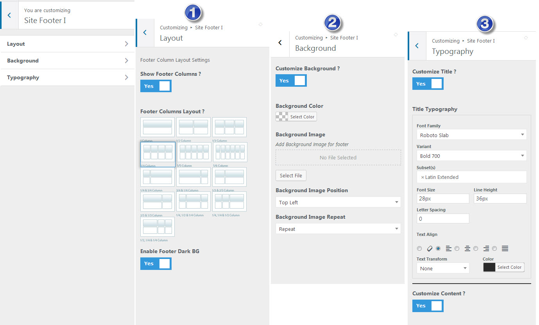The image size is (539, 325).
Task: Select the 3/4 & 1/4 Column layout
Action: pyautogui.click(x=193, y=177)
